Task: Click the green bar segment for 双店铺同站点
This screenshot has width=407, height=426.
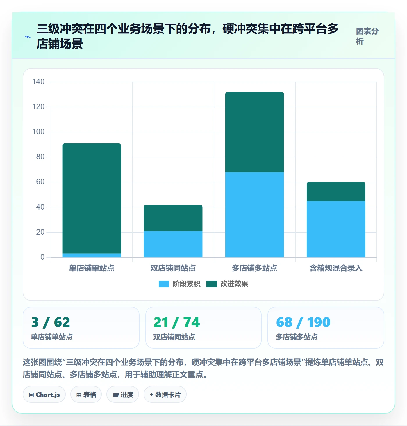Action: (x=173, y=218)
